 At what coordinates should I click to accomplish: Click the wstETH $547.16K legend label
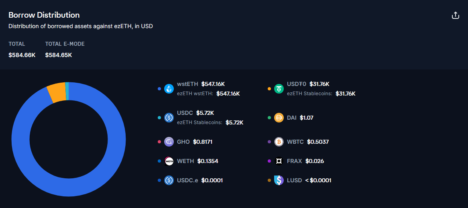201,84
